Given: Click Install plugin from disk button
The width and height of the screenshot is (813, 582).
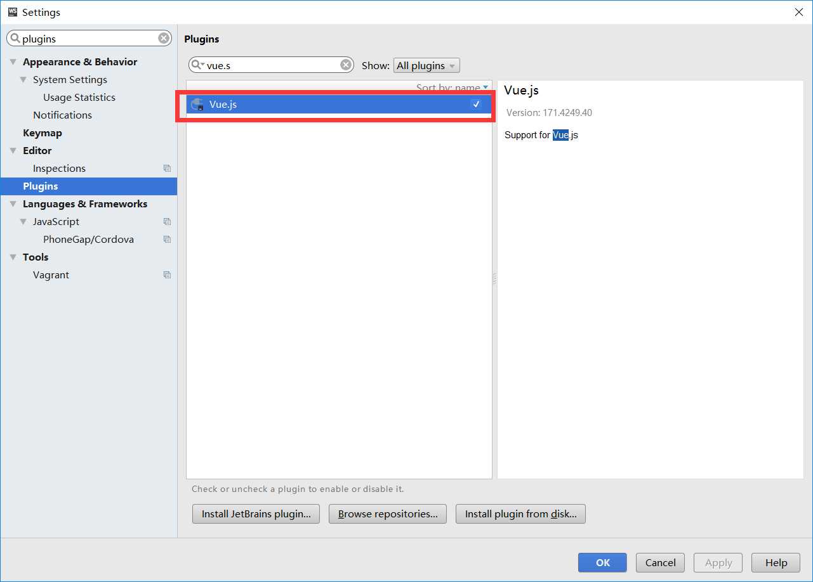Looking at the screenshot, I should coord(520,514).
